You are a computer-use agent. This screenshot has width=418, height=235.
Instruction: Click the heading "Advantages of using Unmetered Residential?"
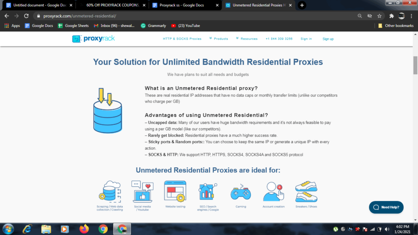(206, 115)
